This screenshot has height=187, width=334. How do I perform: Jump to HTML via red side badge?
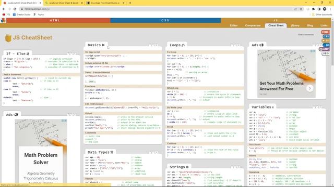(x=325, y=32)
